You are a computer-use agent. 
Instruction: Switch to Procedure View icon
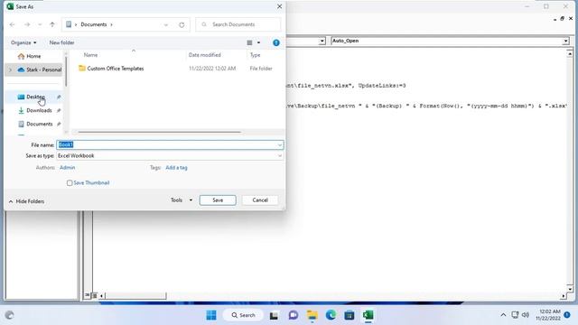click(x=88, y=295)
